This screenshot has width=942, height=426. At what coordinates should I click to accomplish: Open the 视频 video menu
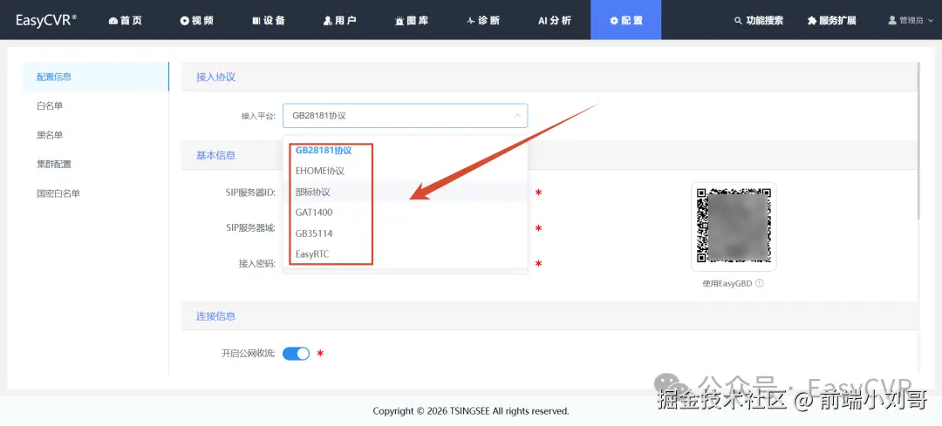pyautogui.click(x=196, y=20)
